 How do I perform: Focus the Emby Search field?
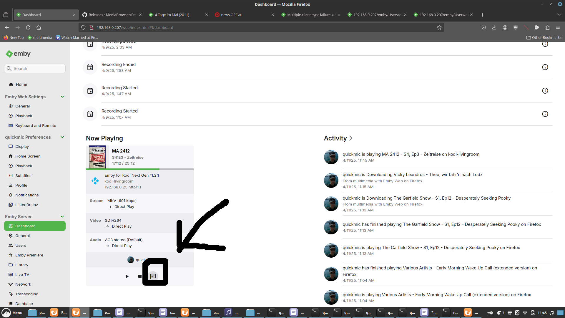(35, 68)
